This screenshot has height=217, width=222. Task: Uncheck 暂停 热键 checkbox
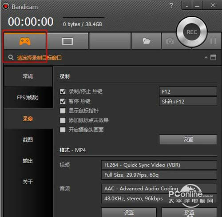[x=63, y=101]
